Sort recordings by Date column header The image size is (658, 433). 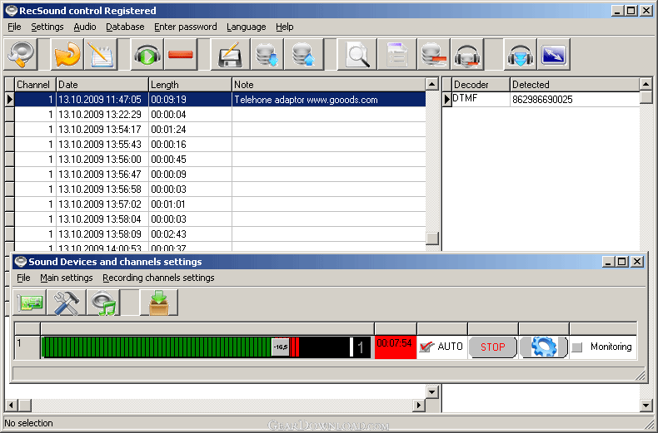(x=102, y=85)
